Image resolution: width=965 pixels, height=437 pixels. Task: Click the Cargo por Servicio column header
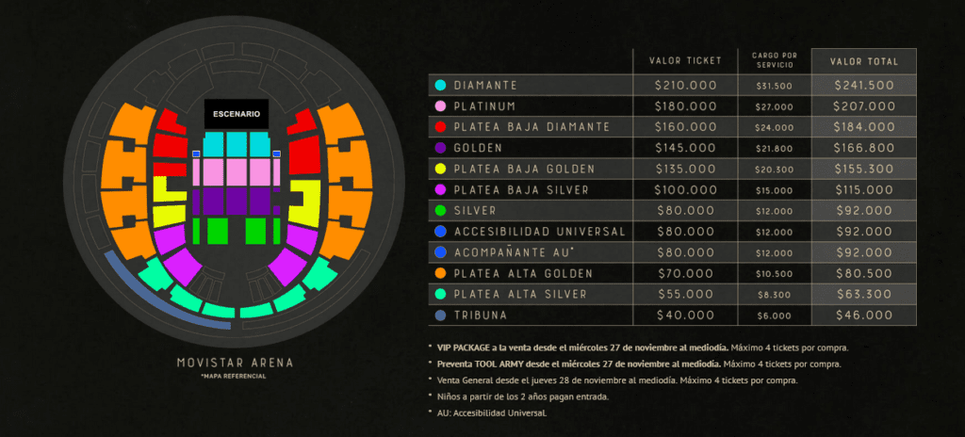(775, 61)
